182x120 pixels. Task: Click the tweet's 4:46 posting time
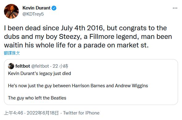point(14,113)
